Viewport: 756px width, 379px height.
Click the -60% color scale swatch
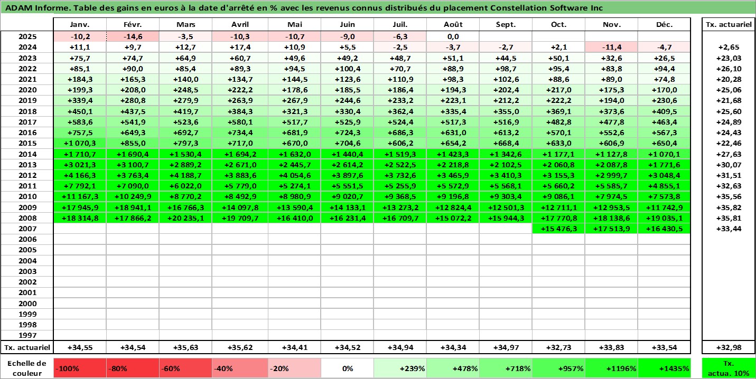pos(185,368)
